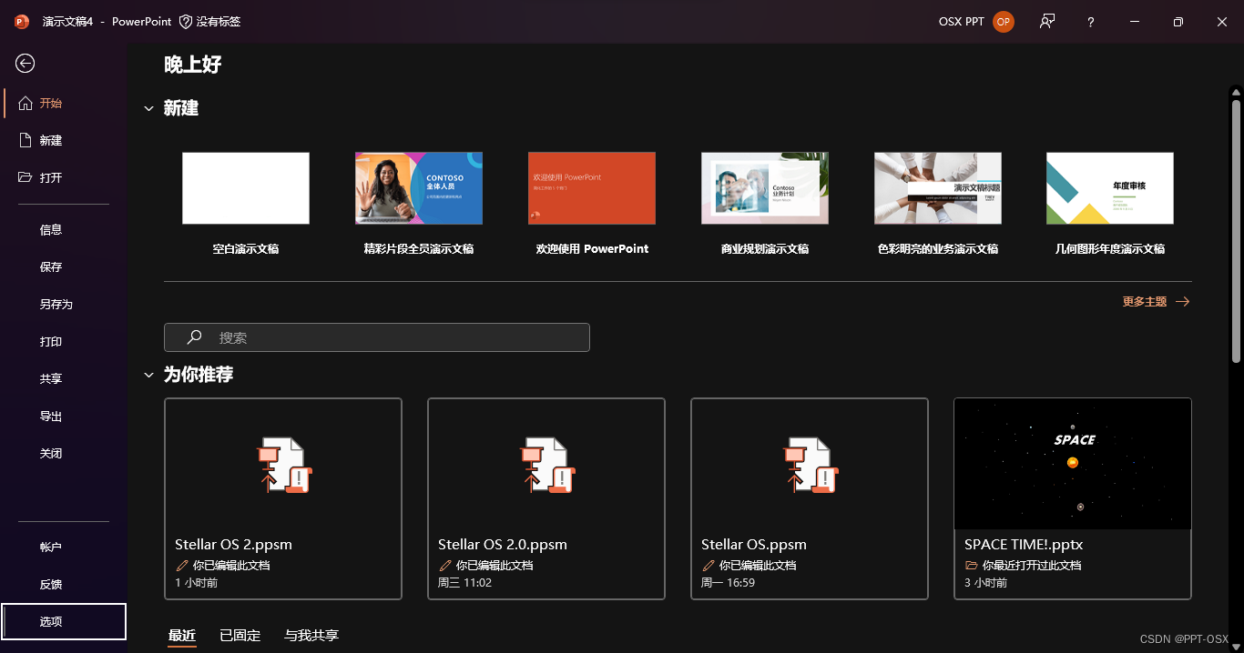Open the Stellar OS 2.ppsm card

click(x=283, y=499)
